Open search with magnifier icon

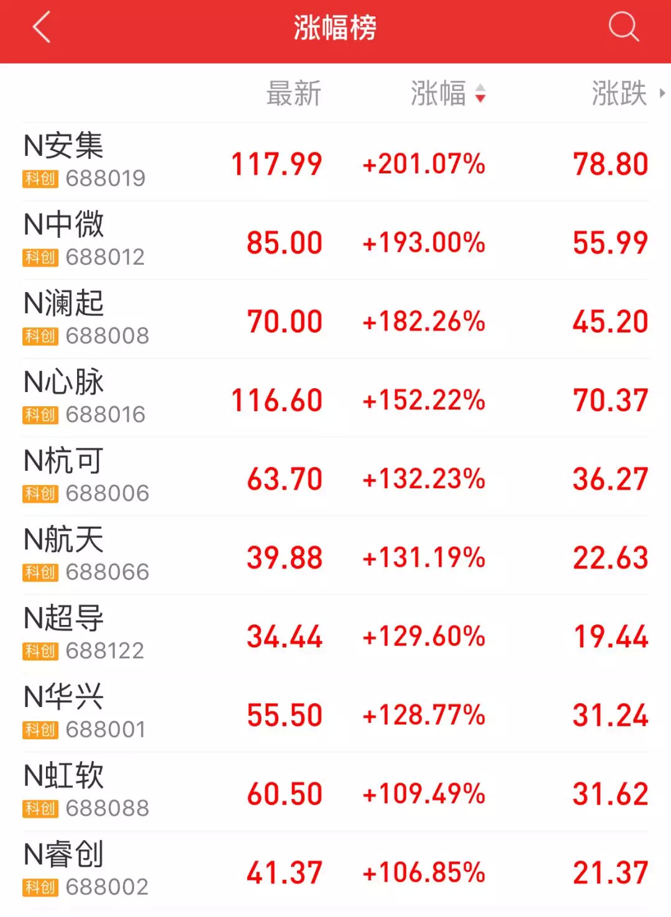coord(623,27)
